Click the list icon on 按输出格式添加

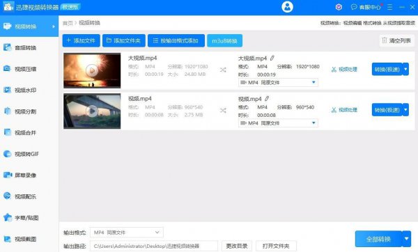click(x=155, y=40)
